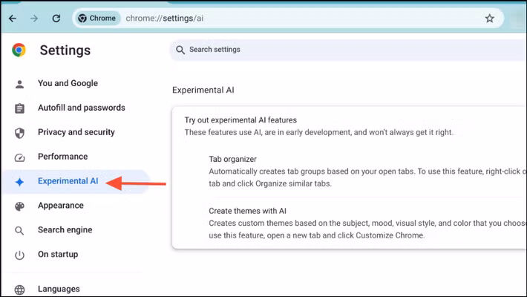Viewport: 527px width, 297px height.
Task: Click the browser back arrow
Action: pos(13,18)
